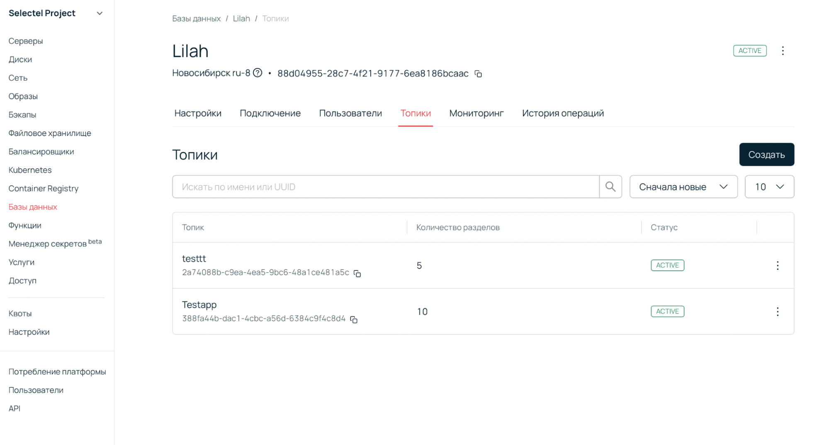Go to Базы данных breadcrumb link
The height and width of the screenshot is (445, 829).
[196, 19]
